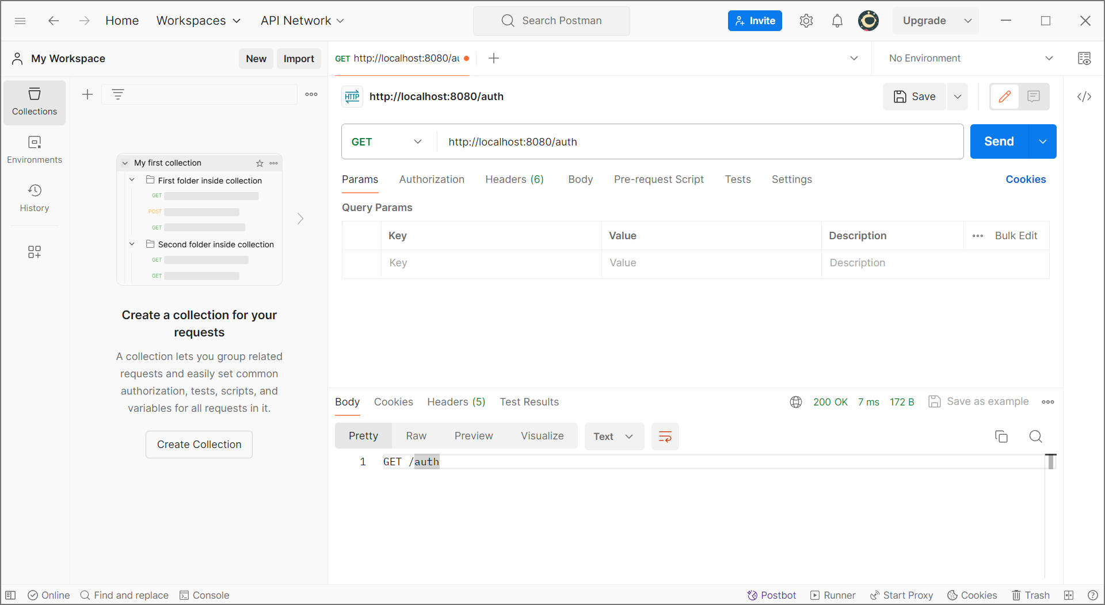Click the network globe icon in response
1105x605 pixels.
pos(796,402)
